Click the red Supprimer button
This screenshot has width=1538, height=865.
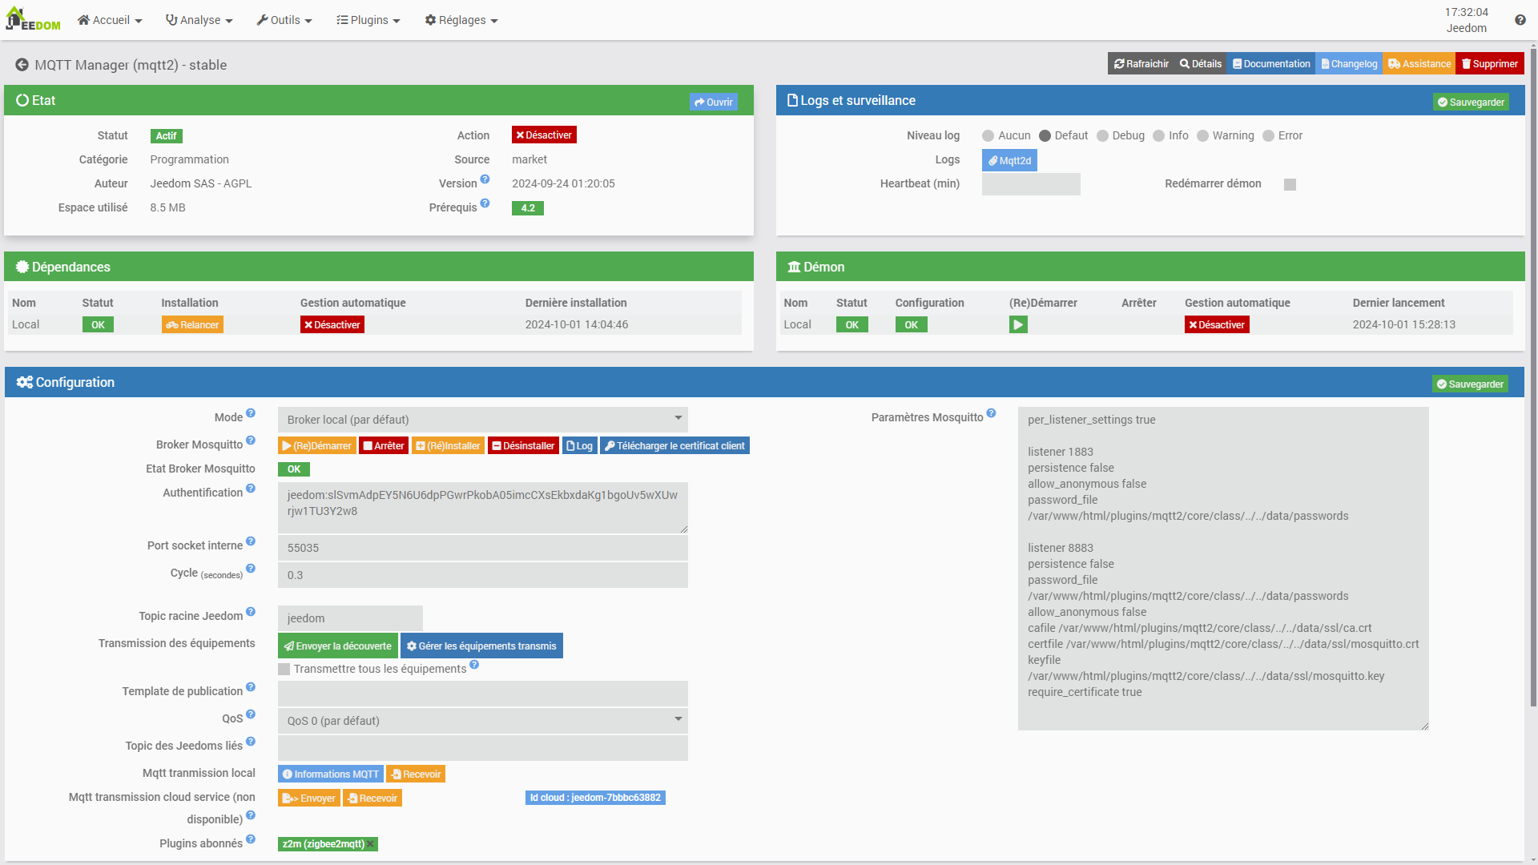tap(1489, 64)
